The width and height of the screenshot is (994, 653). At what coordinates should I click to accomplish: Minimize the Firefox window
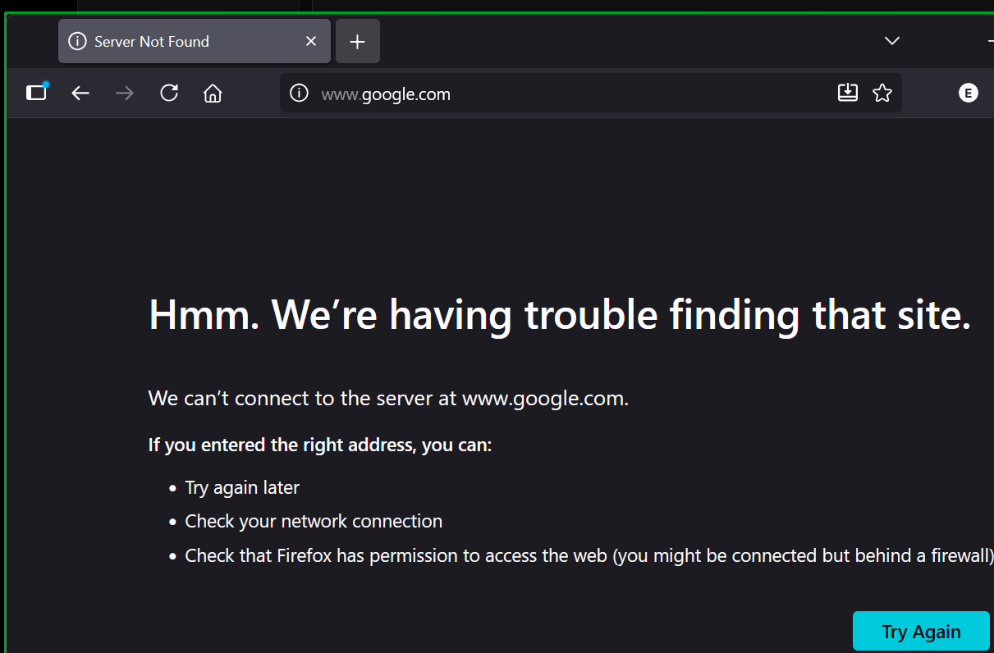990,41
